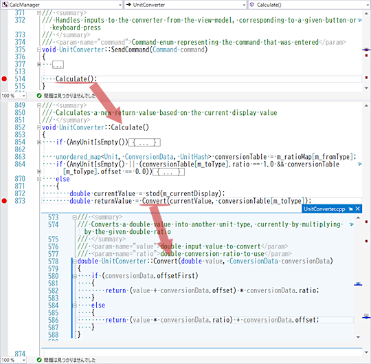Open the CalcManager project dropdown
The image size is (371, 364).
[62, 5]
